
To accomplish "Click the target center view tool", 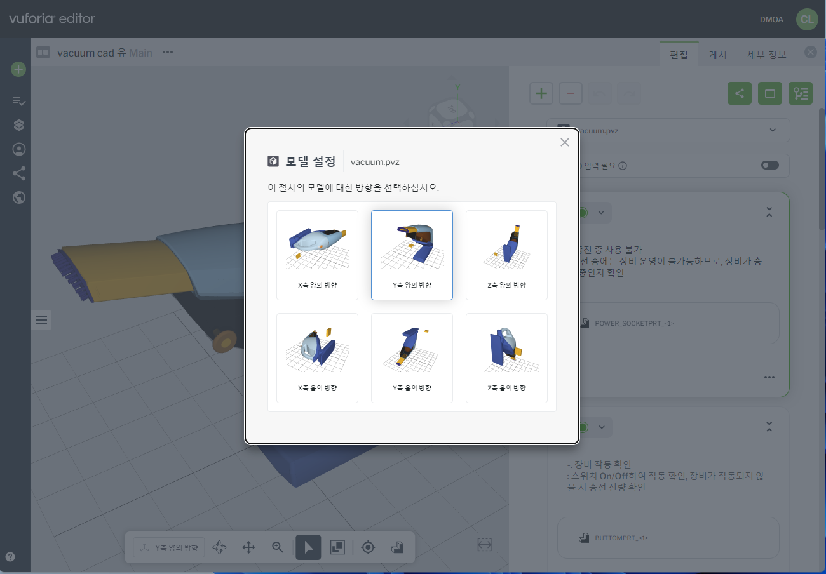I will [368, 547].
